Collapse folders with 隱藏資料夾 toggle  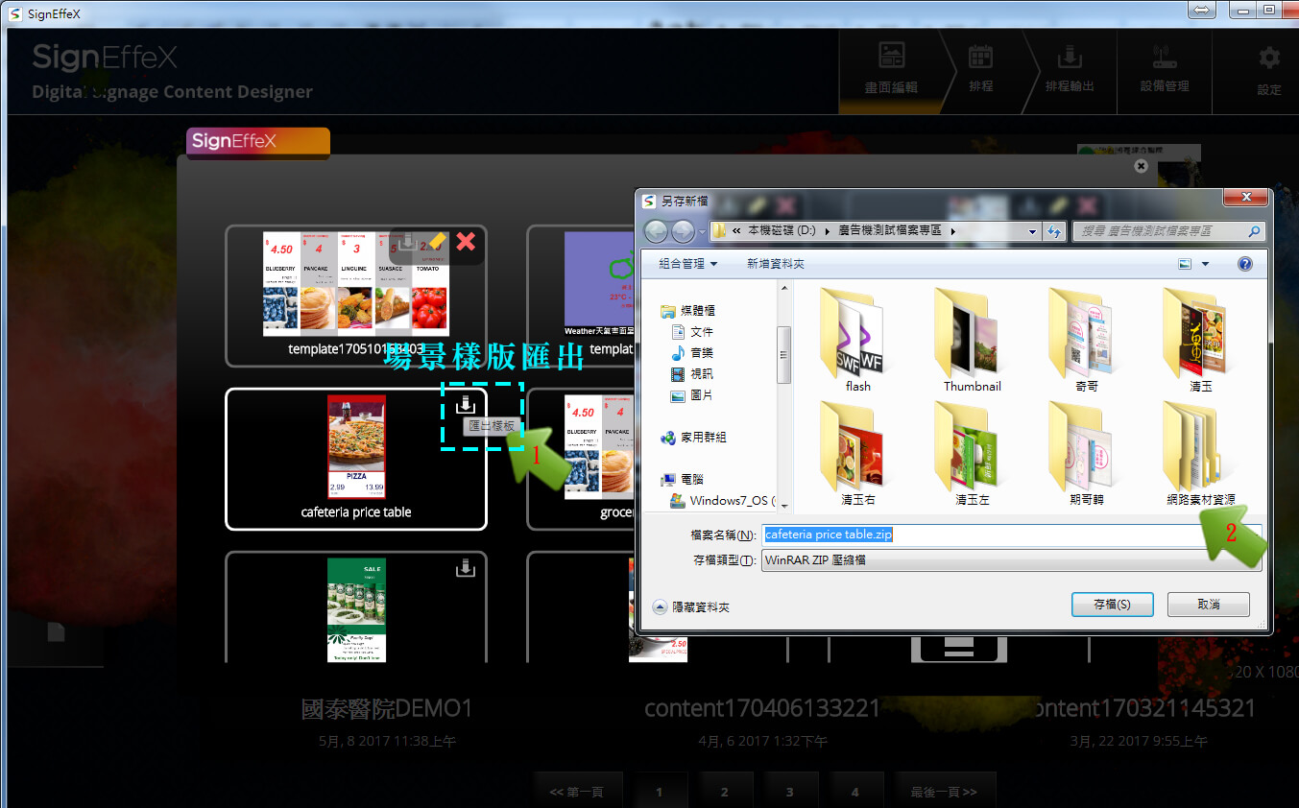[691, 606]
